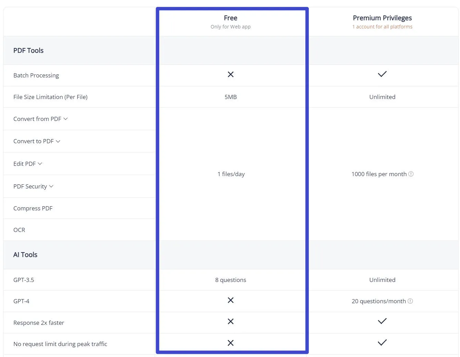Expand the Convert to PDF row
Viewport: 460px width, 357px height.
58,141
